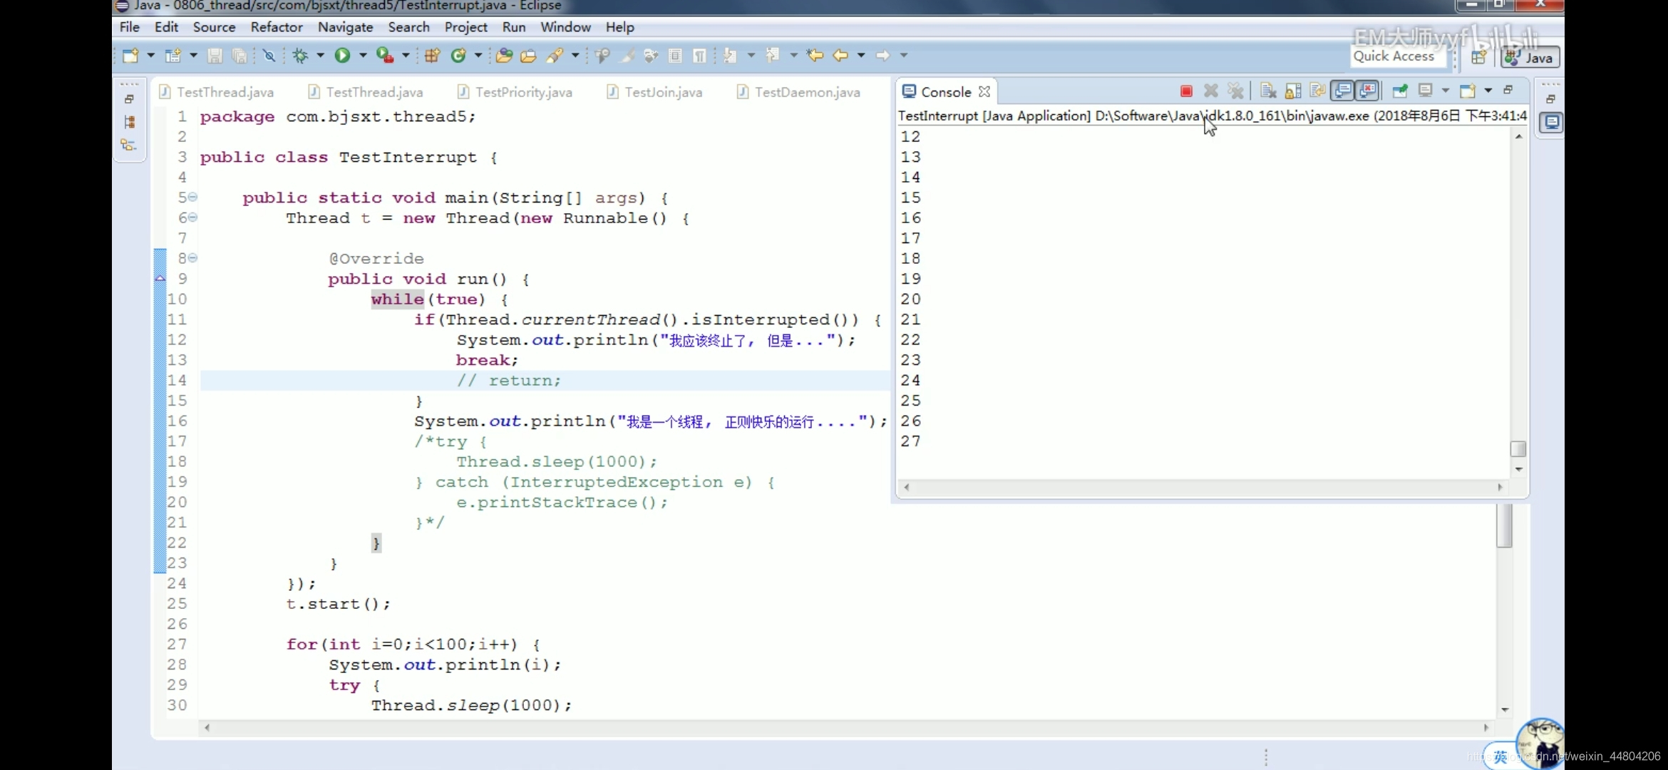
Task: Click the green Run button
Action: (342, 56)
